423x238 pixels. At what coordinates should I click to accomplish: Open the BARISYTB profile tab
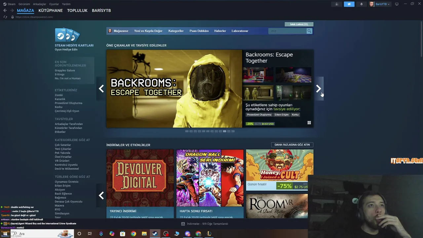[101, 11]
